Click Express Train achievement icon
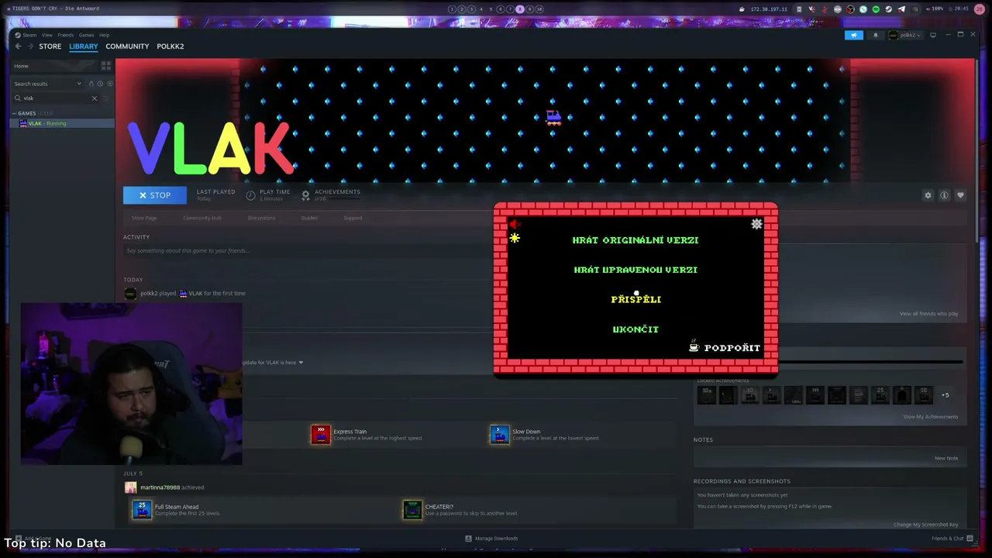The image size is (992, 558). point(321,434)
